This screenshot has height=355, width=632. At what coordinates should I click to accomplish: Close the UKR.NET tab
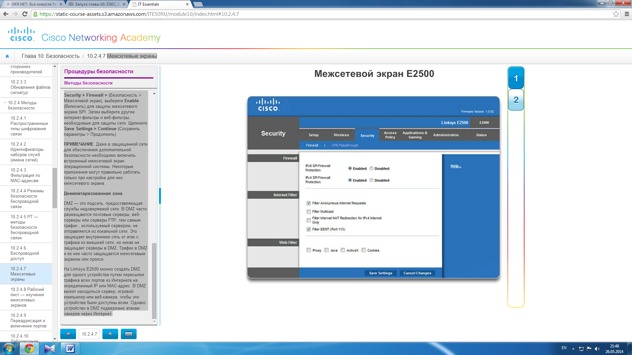click(61, 4)
